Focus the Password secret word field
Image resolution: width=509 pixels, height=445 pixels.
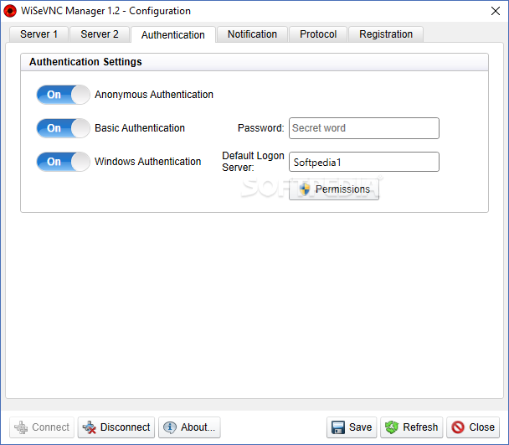364,128
